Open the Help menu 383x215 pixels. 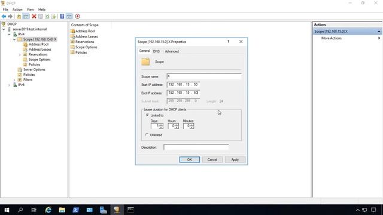pos(42,10)
